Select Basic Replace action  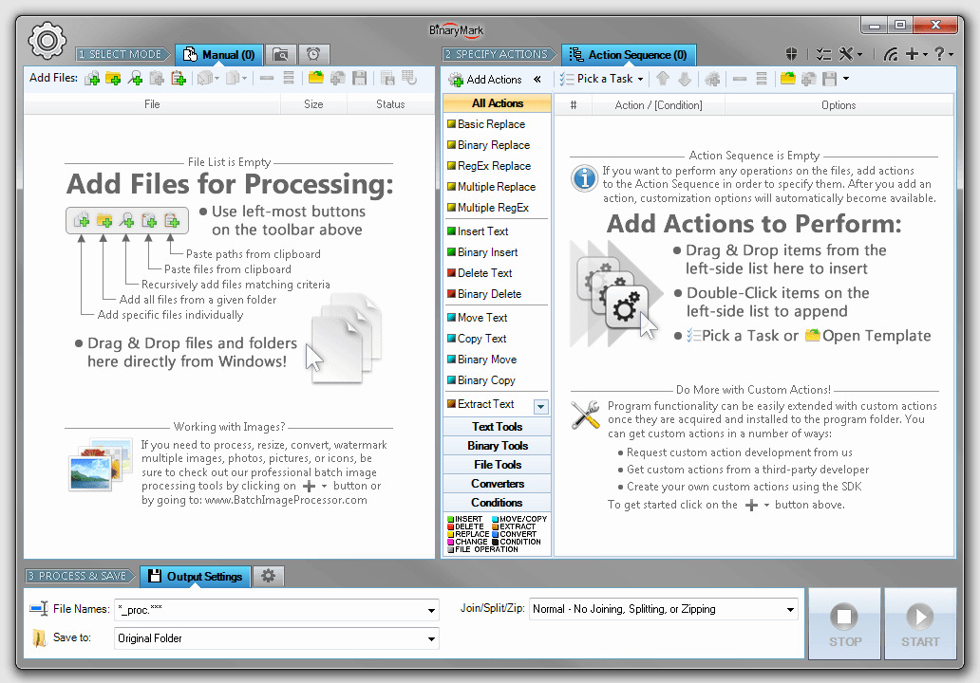(486, 124)
